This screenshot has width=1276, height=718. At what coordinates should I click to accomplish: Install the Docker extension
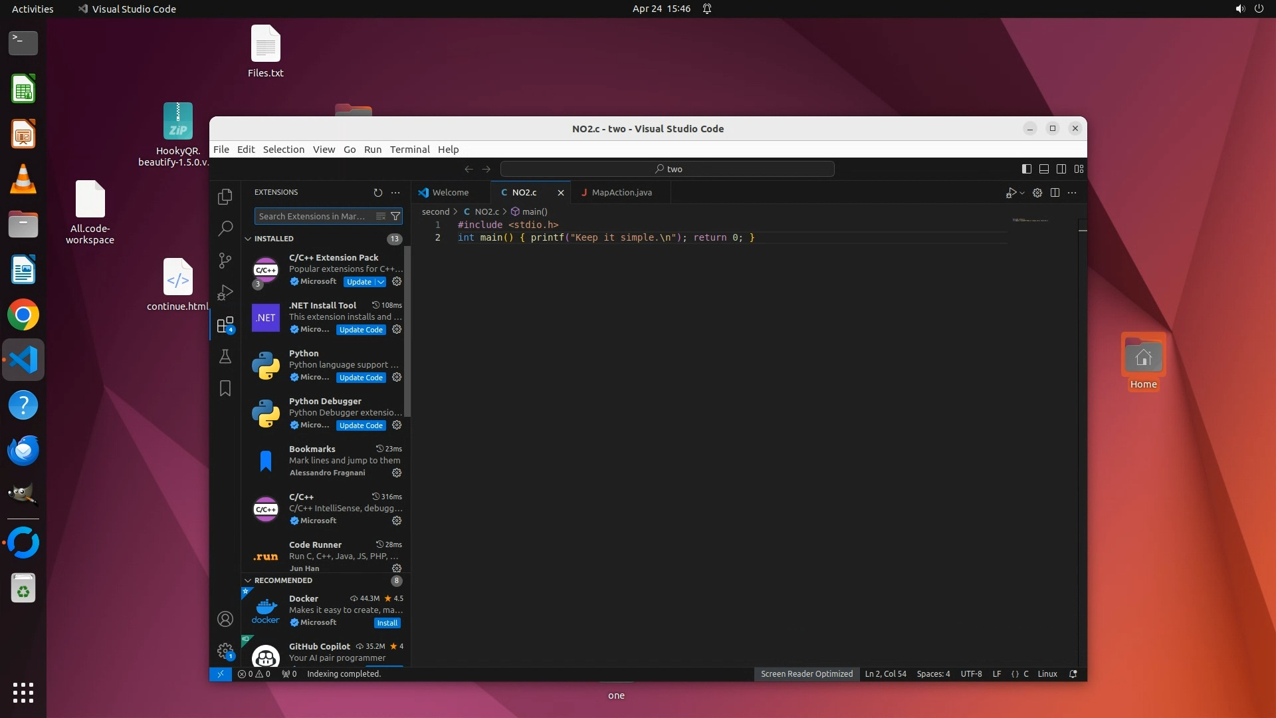(387, 623)
